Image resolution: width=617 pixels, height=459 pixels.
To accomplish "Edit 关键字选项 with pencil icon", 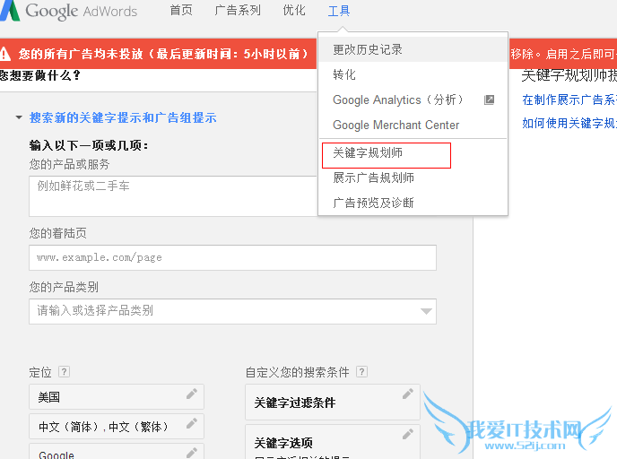I will coord(408,434).
